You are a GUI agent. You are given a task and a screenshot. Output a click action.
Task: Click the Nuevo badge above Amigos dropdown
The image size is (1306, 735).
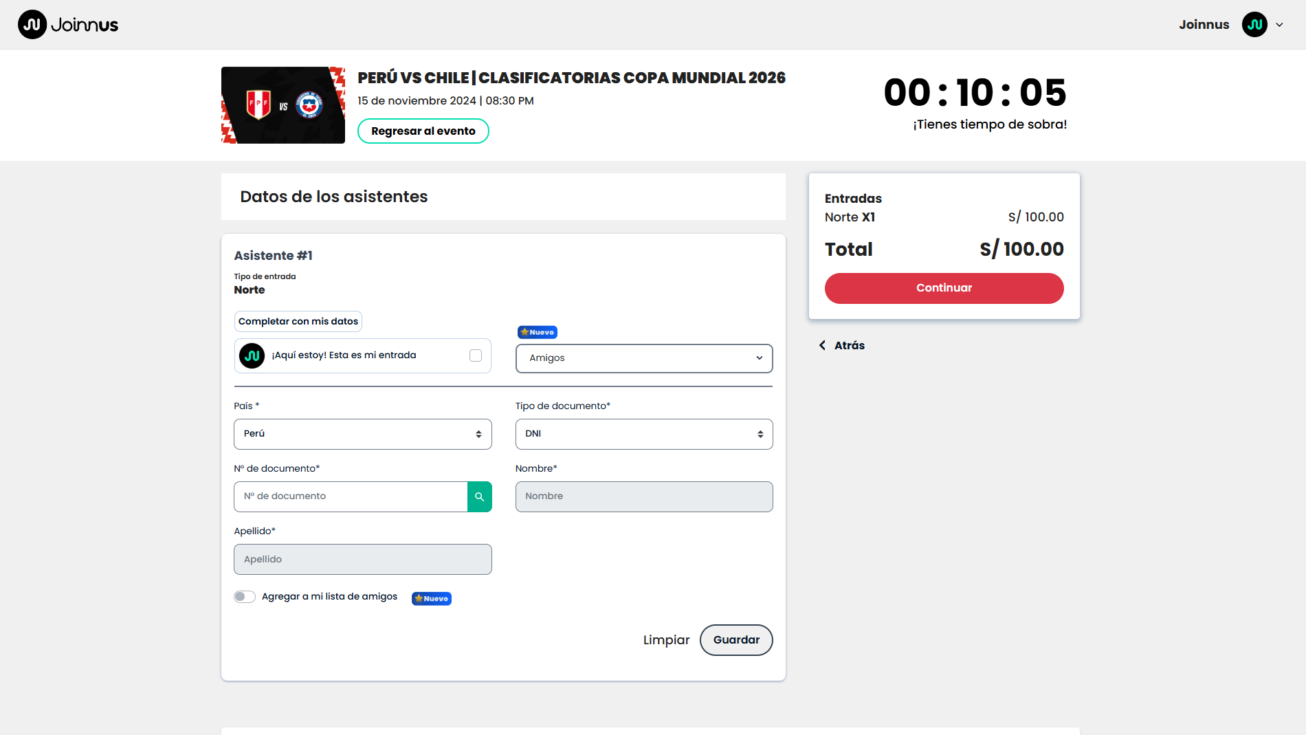coord(537,332)
